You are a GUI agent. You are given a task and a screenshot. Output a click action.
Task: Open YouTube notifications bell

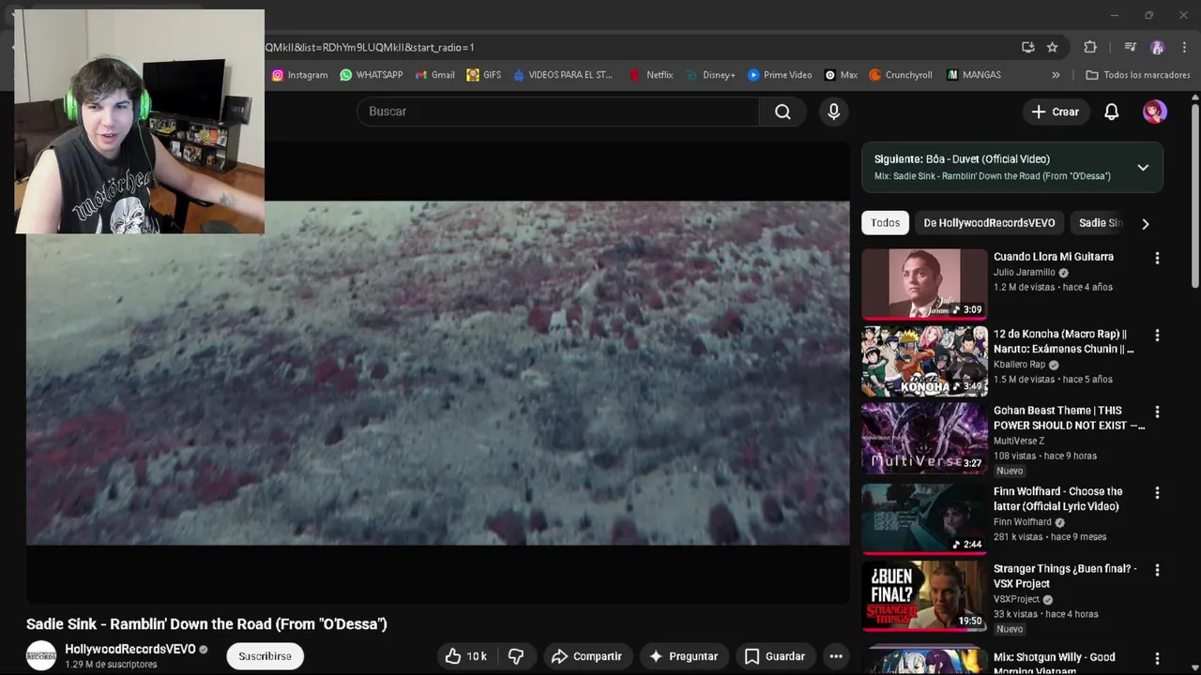(1112, 112)
